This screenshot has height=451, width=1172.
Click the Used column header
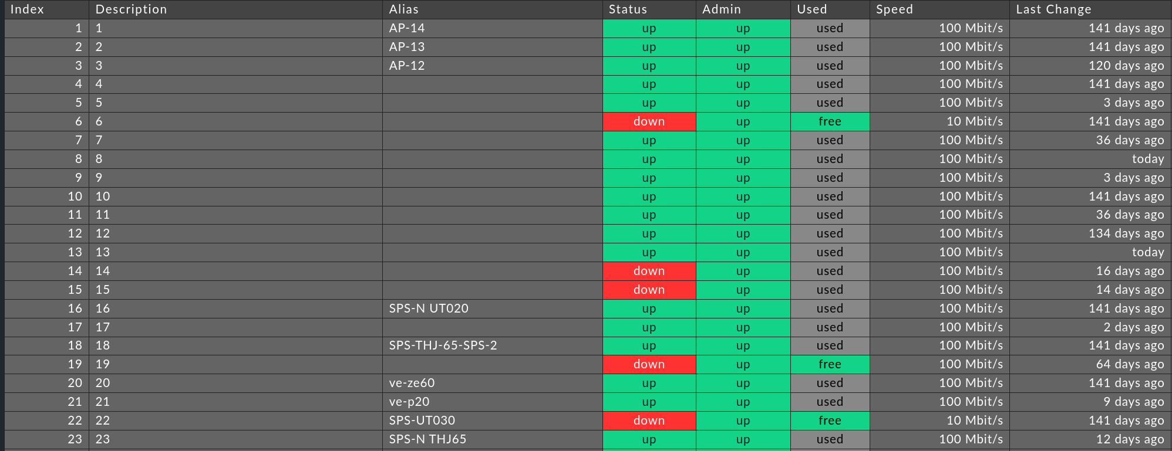pyautogui.click(x=811, y=9)
